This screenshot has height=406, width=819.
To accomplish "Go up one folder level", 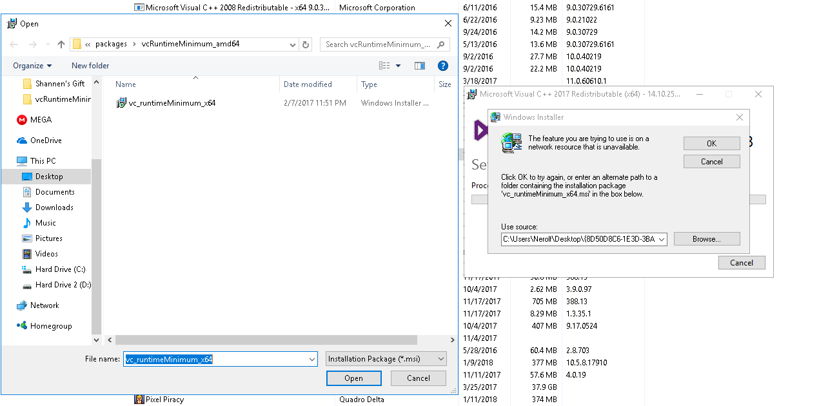I will (x=61, y=44).
